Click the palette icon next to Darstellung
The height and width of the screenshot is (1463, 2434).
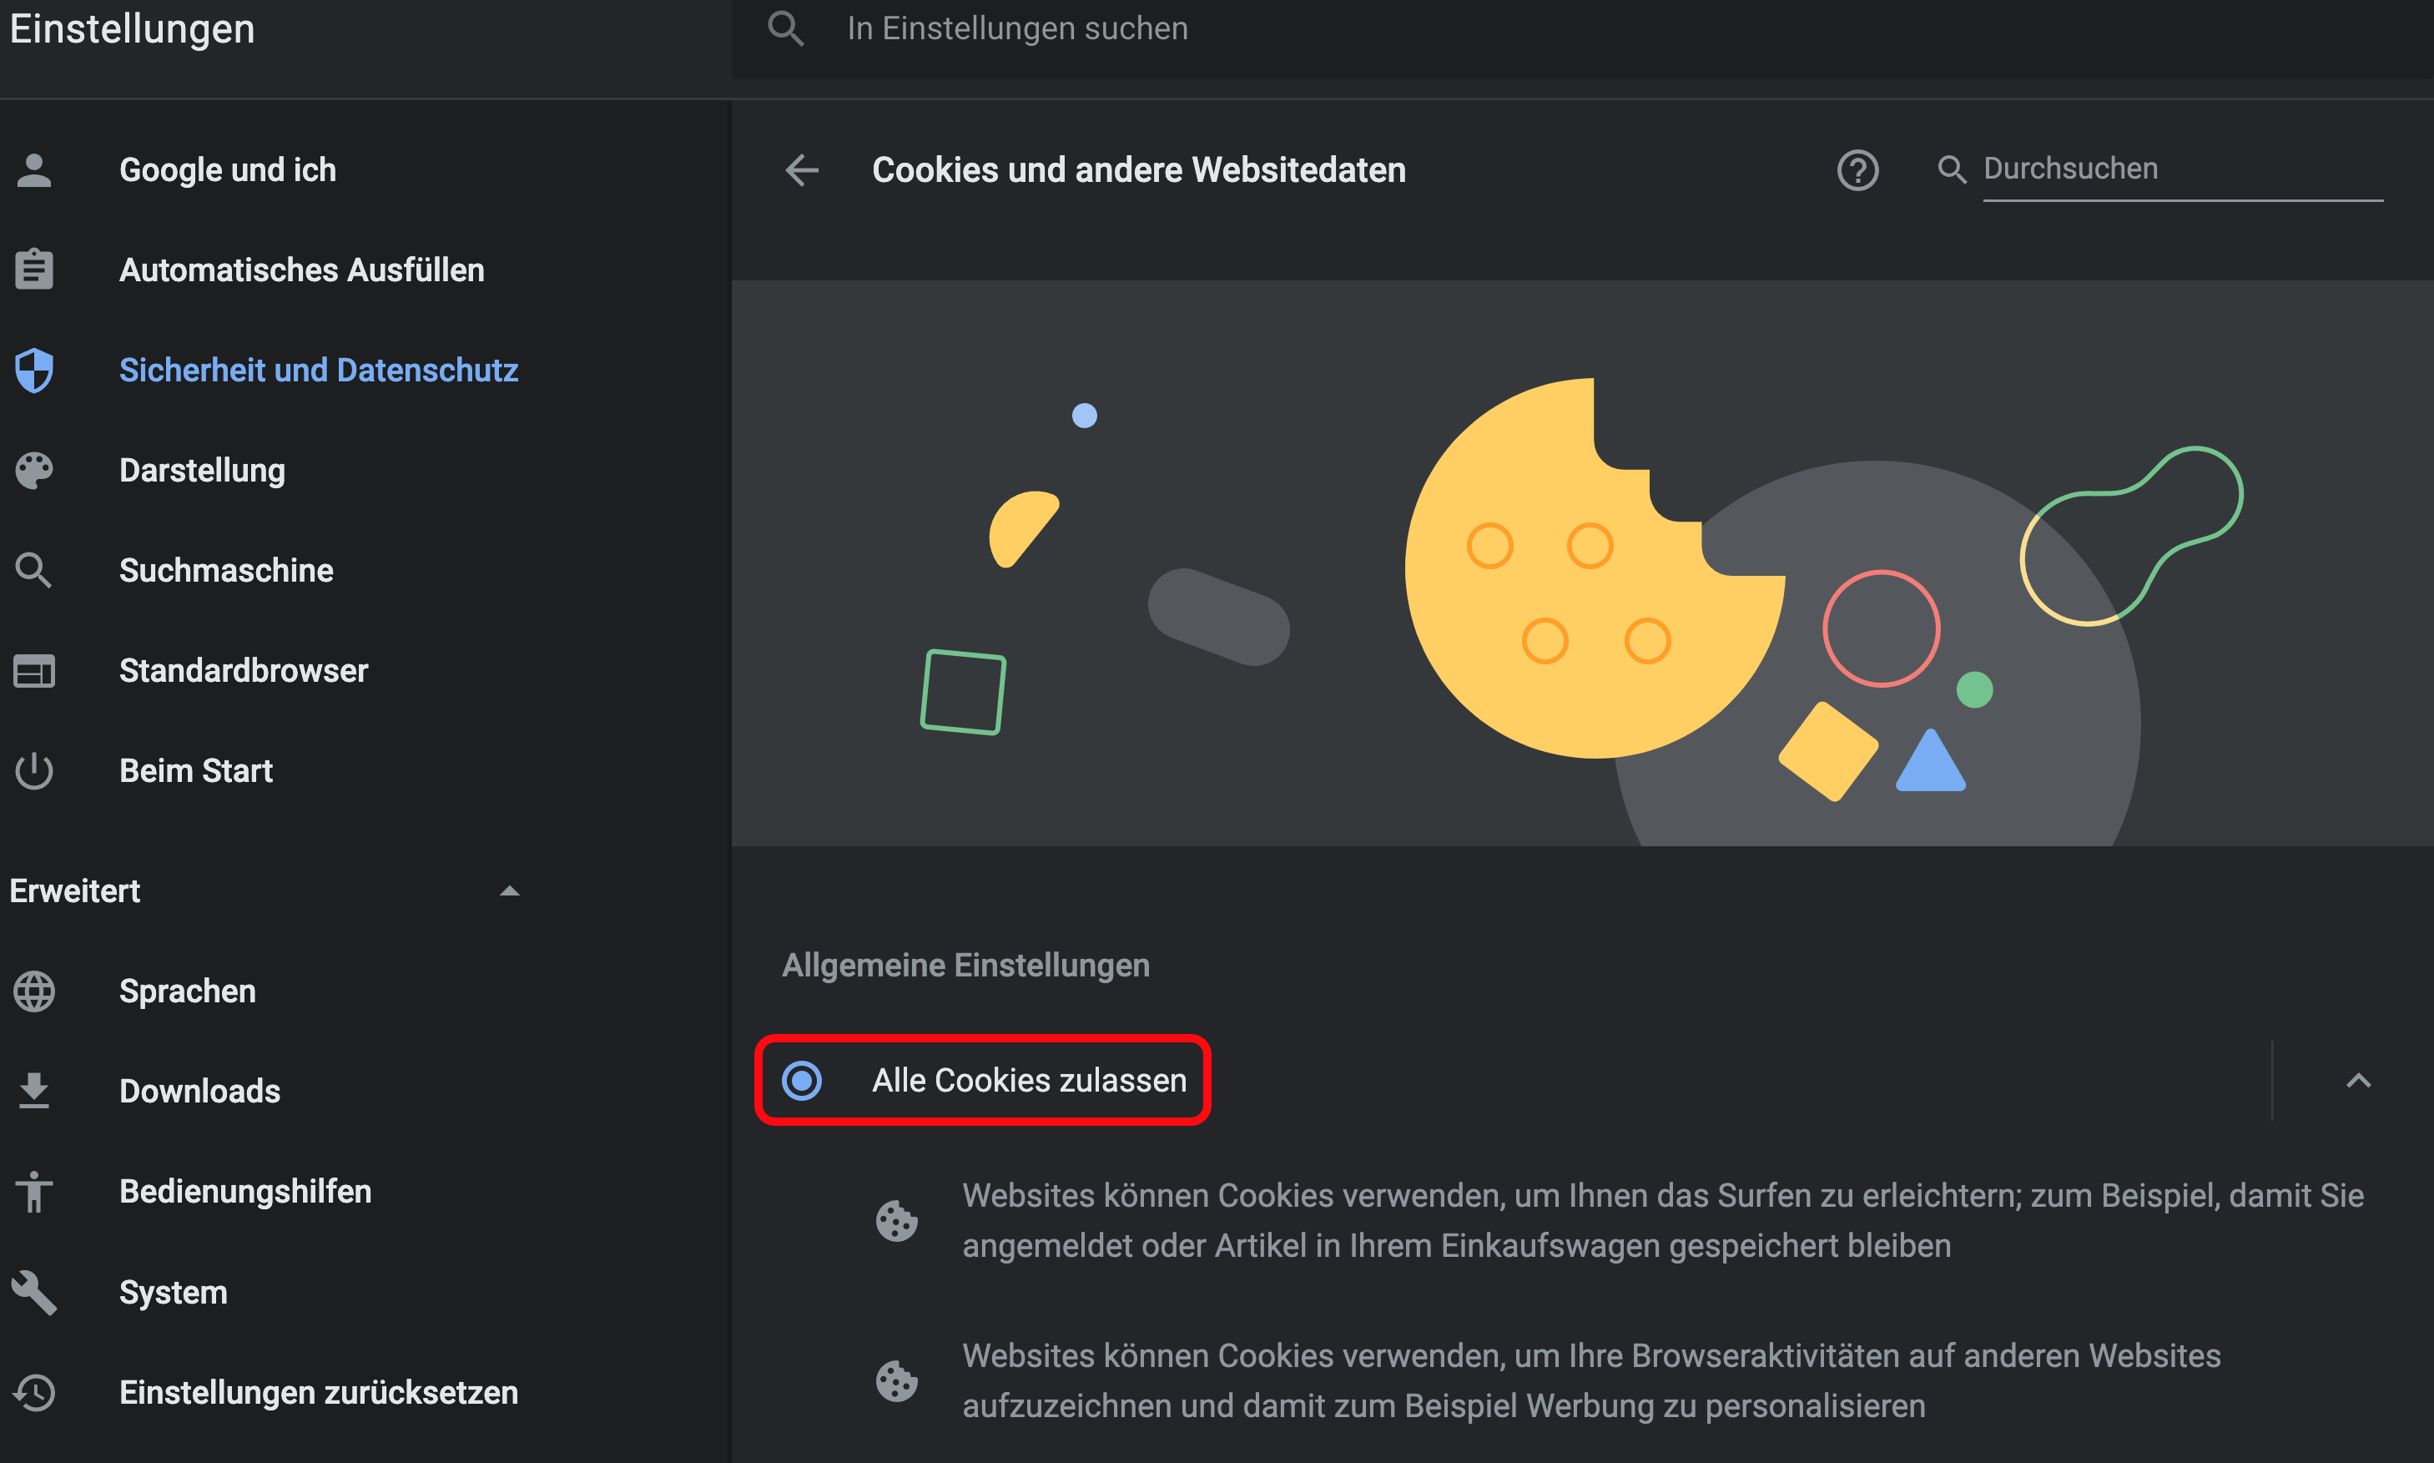tap(34, 470)
